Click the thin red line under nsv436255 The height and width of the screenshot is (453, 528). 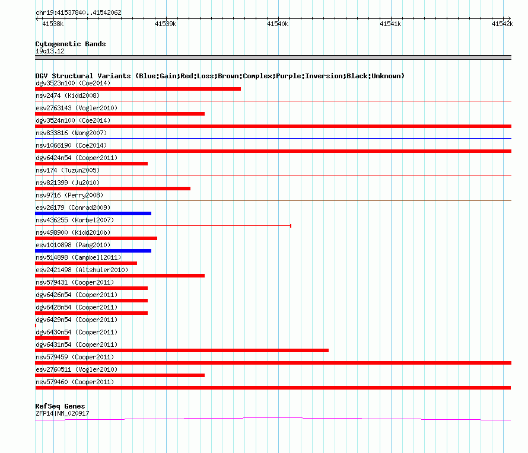163,226
